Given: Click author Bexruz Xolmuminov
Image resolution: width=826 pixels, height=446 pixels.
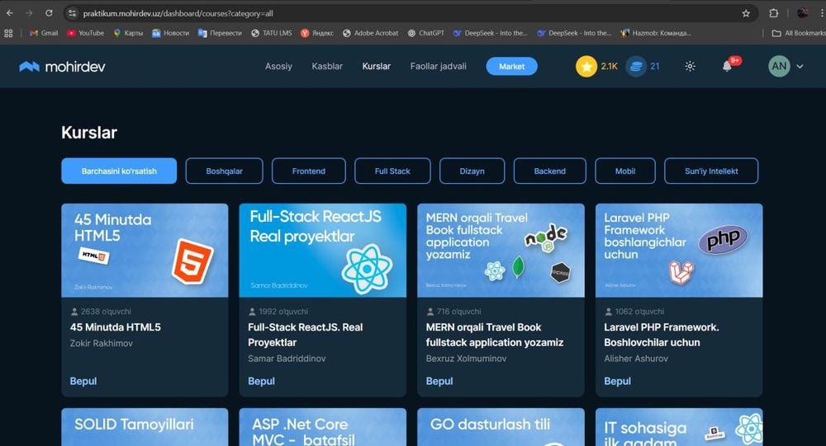Looking at the screenshot, I should click(466, 359).
